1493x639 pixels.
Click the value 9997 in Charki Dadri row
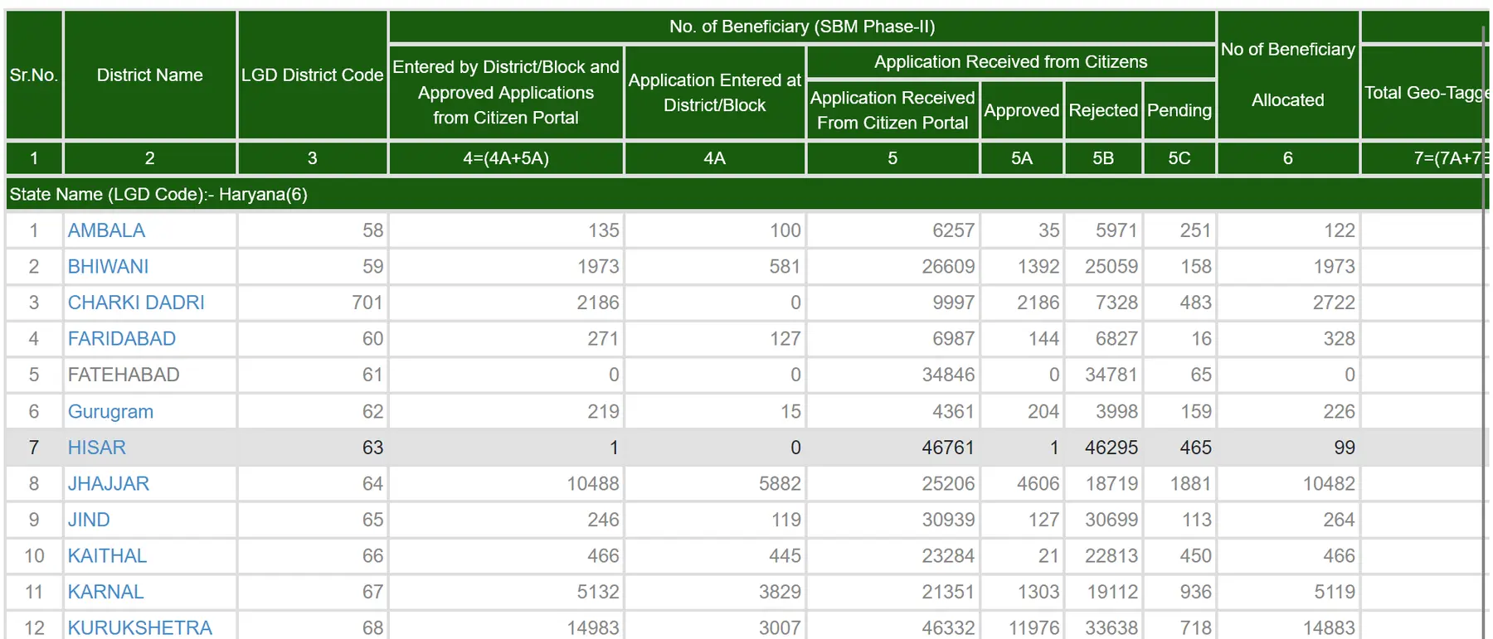954,303
